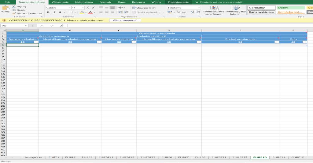Switch to the Metryczka sheet tab
This screenshot has width=313, height=163.
34,157
